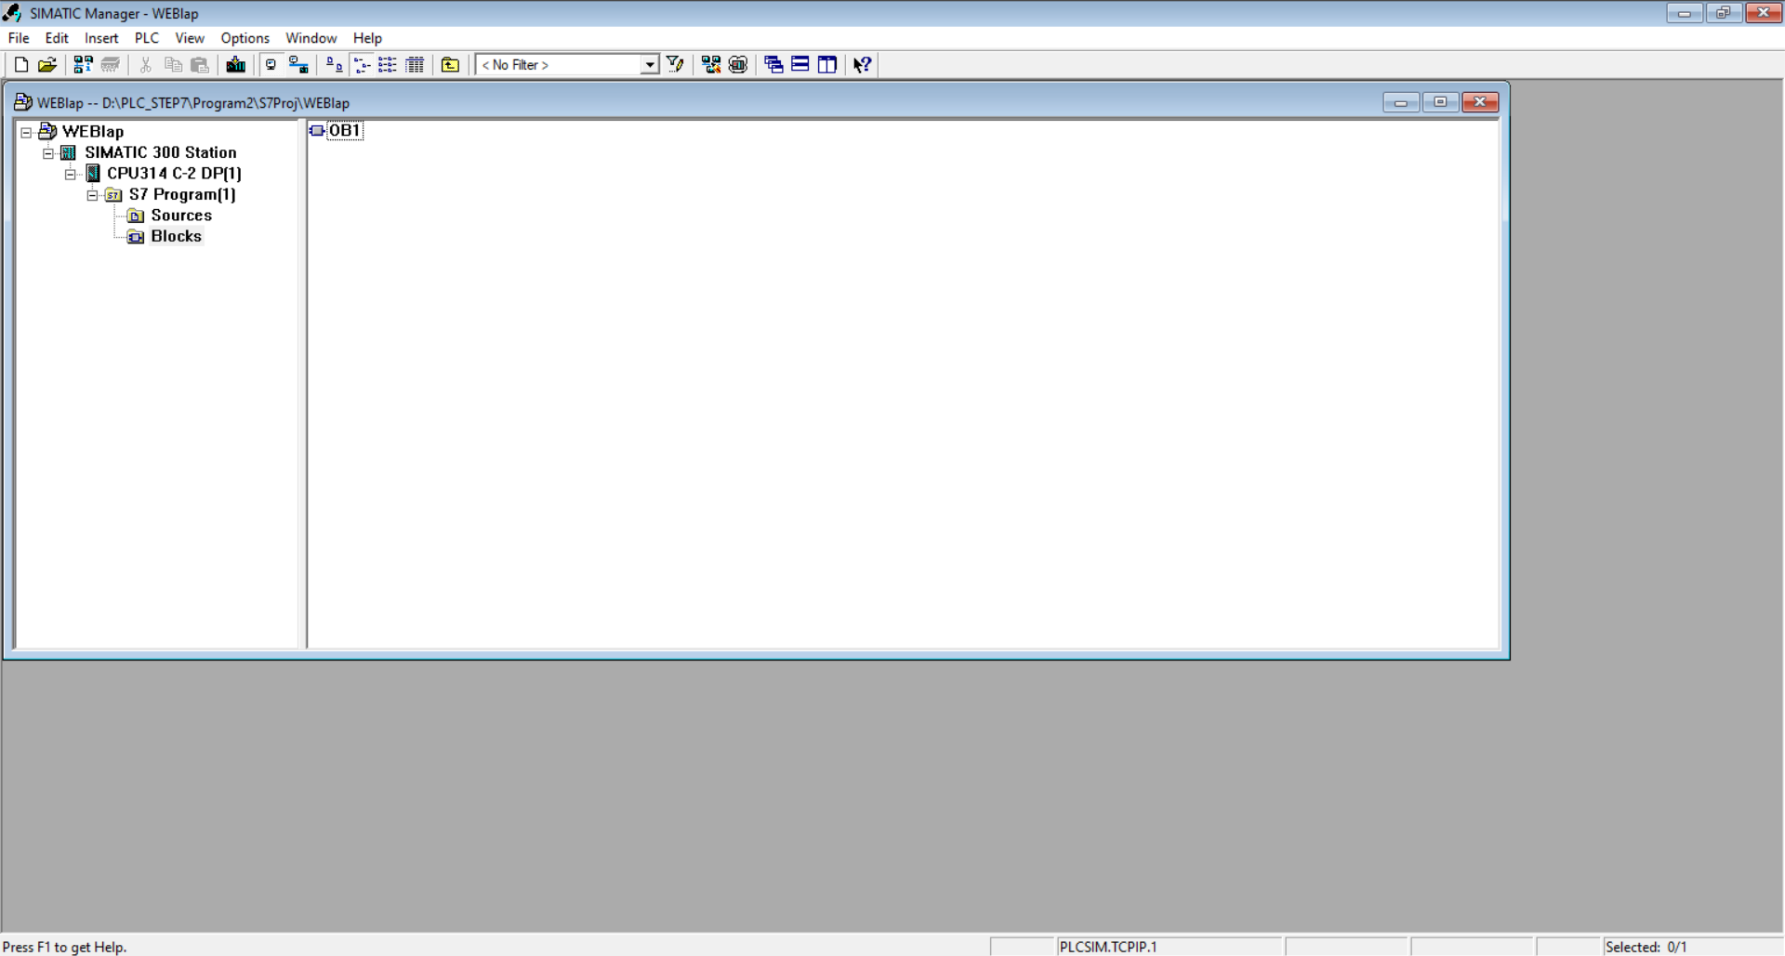This screenshot has width=1785, height=956.
Task: Cascade windows using toolbar icon
Action: click(x=773, y=64)
